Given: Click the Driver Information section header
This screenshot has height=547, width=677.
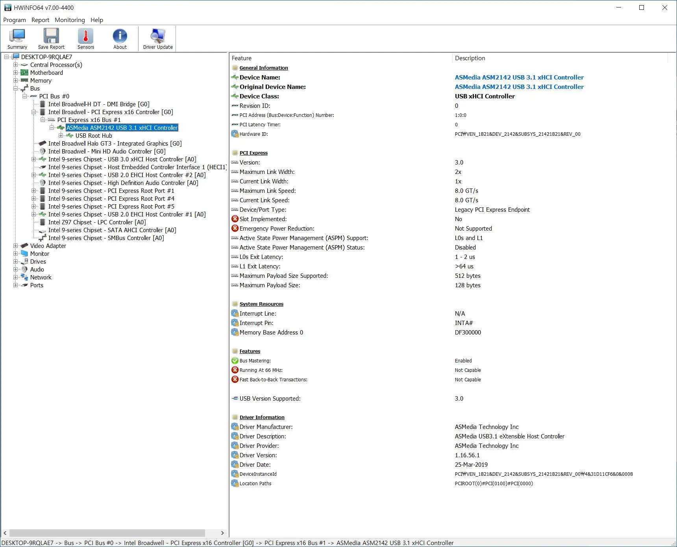Looking at the screenshot, I should [262, 417].
